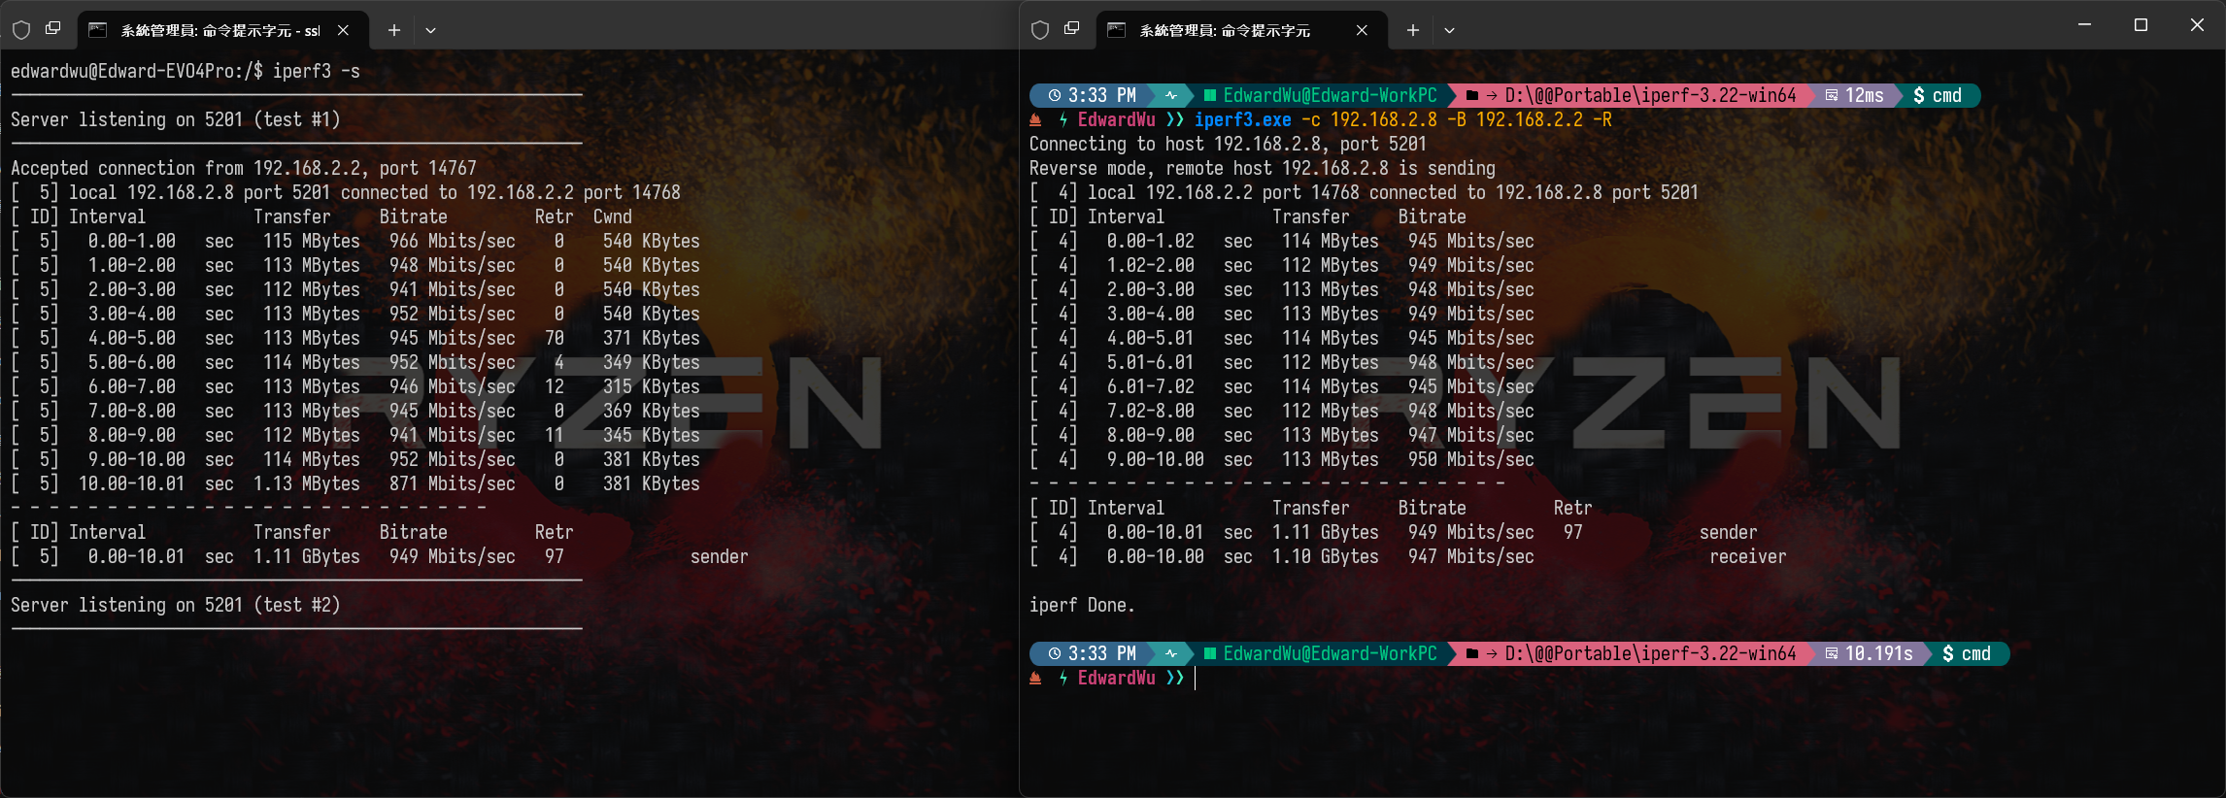Click the 12ms execution time segment
Viewport: 2226px width, 798px height.
coord(1855,95)
